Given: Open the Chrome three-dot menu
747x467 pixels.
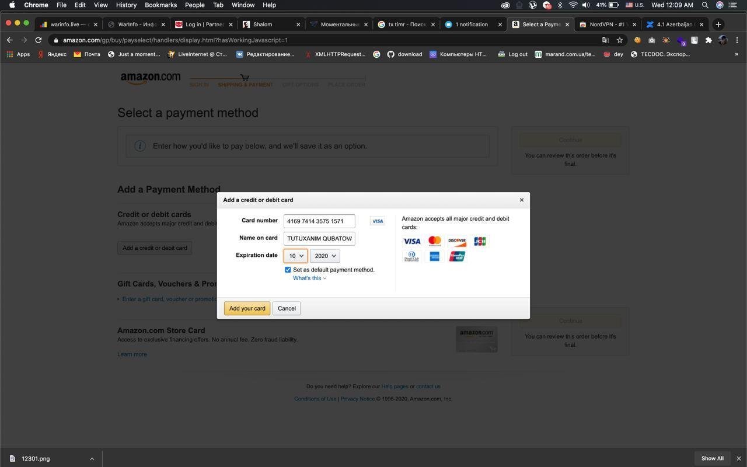Looking at the screenshot, I should pyautogui.click(x=737, y=40).
